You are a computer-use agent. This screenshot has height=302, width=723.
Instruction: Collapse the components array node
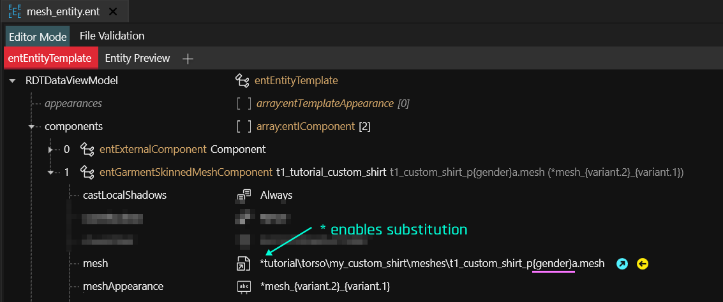pos(31,126)
